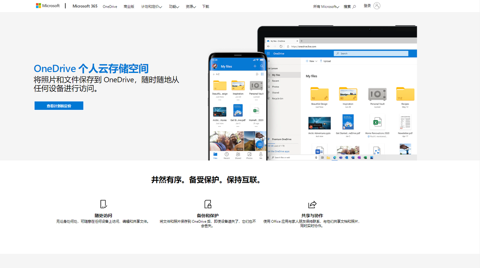Expand the New dropdown in laptop mockup
This screenshot has height=268, width=480.
(312, 61)
